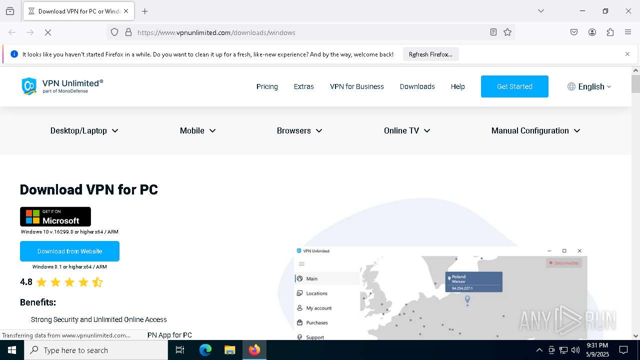640x360 pixels.
Task: Bookmark this page with the star icon
Action: (x=507, y=32)
